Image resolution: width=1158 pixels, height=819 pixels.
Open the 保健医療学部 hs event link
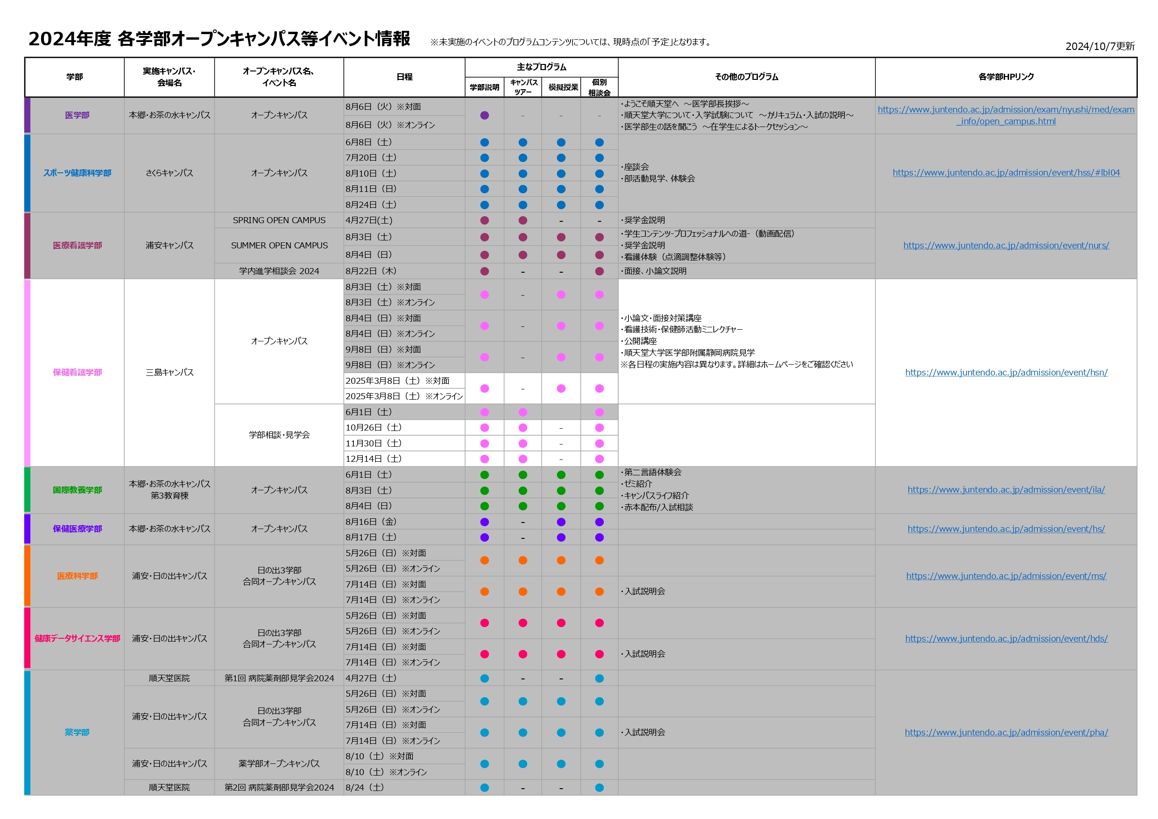1006,529
